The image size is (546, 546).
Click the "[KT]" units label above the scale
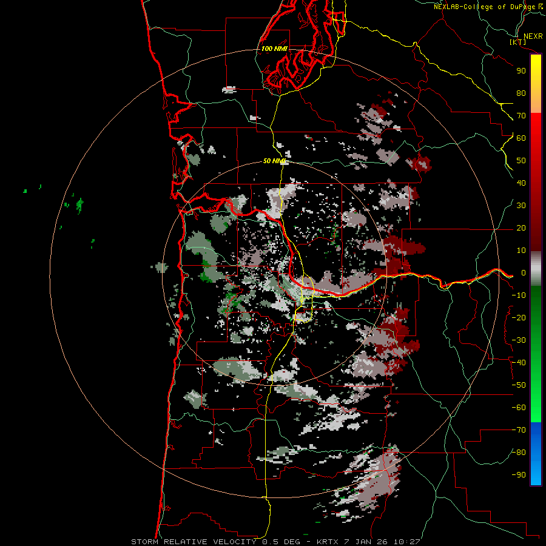(x=518, y=42)
